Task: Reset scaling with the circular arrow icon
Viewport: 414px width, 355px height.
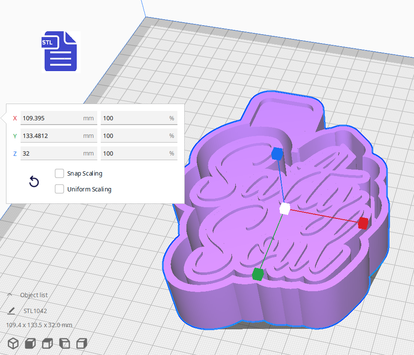Action: click(34, 182)
